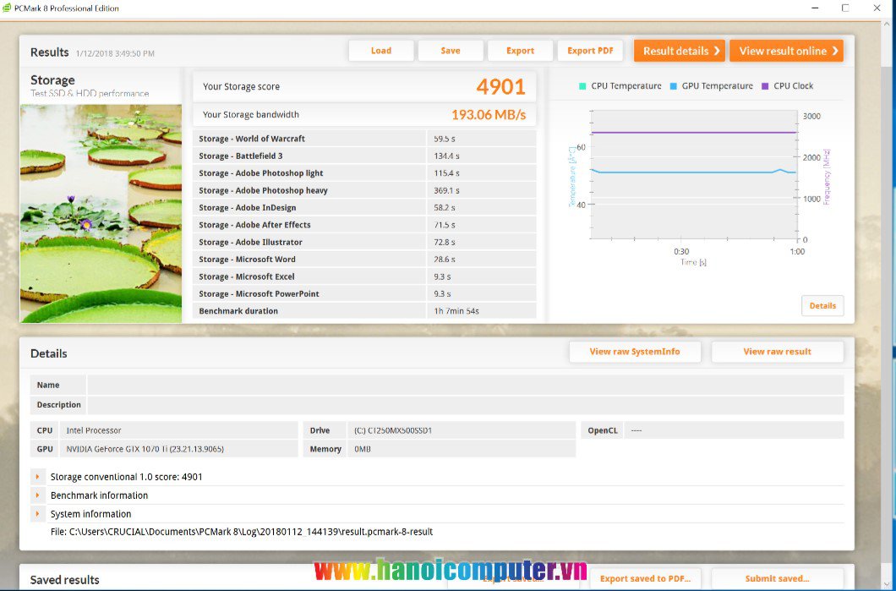Click the 369.1 s result value
The width and height of the screenshot is (896, 591).
coord(446,190)
